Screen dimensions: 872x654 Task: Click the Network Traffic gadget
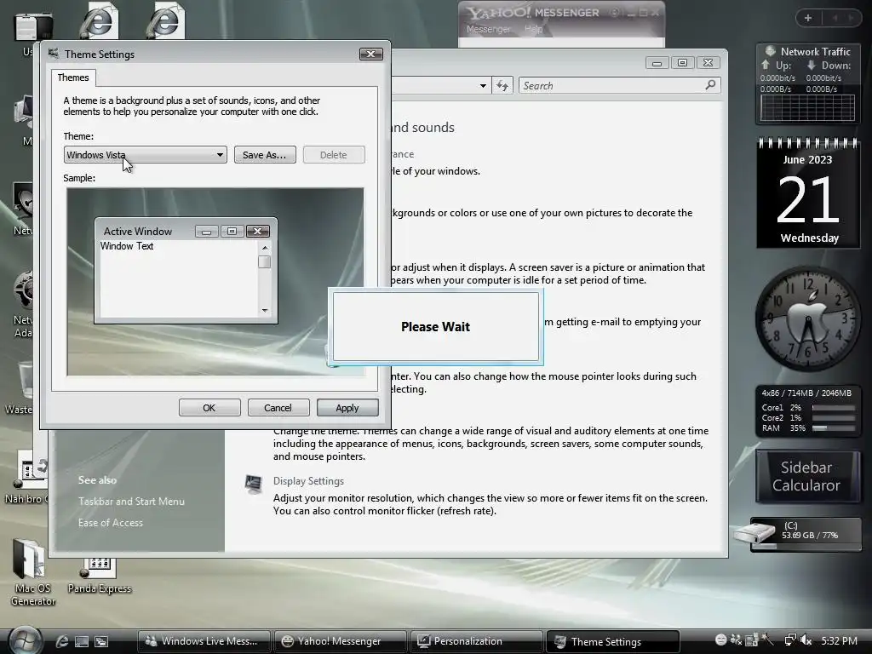point(808,83)
